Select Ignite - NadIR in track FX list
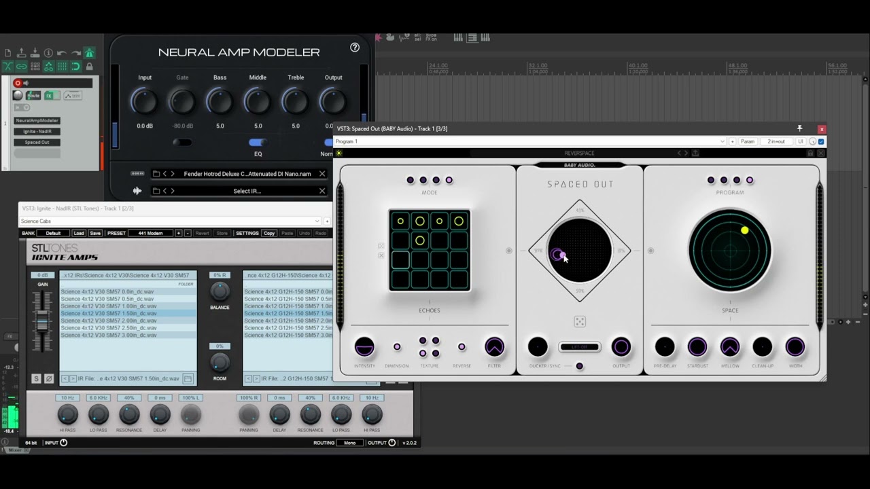This screenshot has height=489, width=870. click(x=37, y=131)
